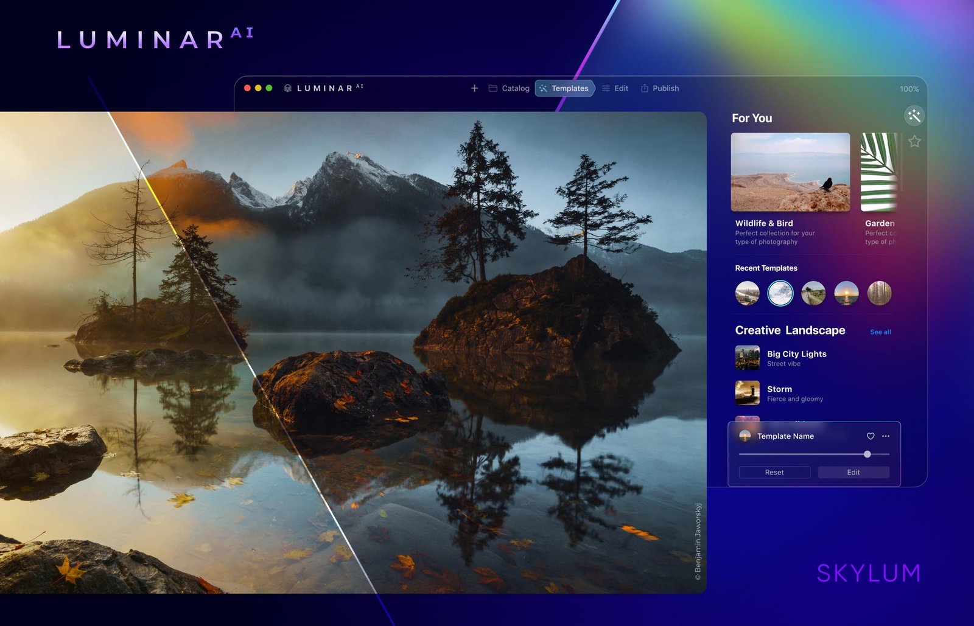
Task: Open the Garden collection thumbnail
Action: pyautogui.click(x=880, y=172)
